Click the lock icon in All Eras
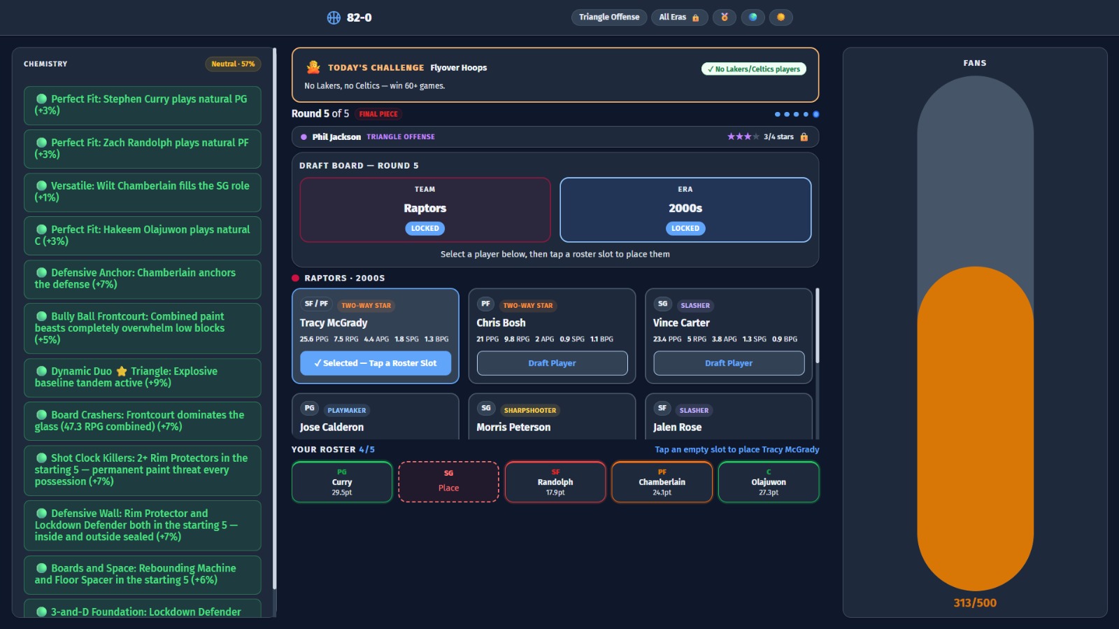The height and width of the screenshot is (629, 1119). click(x=695, y=17)
